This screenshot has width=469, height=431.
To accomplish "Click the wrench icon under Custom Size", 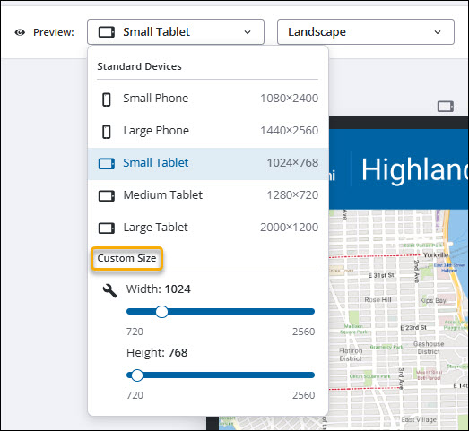I will click(x=109, y=290).
